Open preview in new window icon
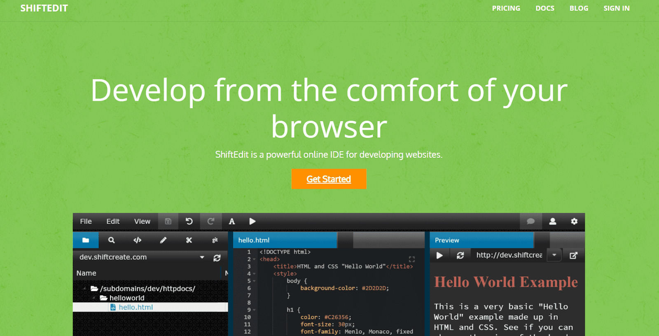 (573, 255)
